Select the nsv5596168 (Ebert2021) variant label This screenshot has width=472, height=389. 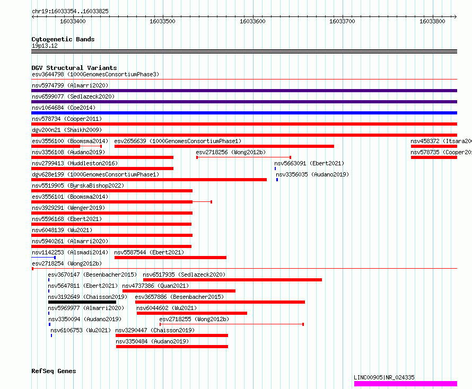click(x=67, y=219)
